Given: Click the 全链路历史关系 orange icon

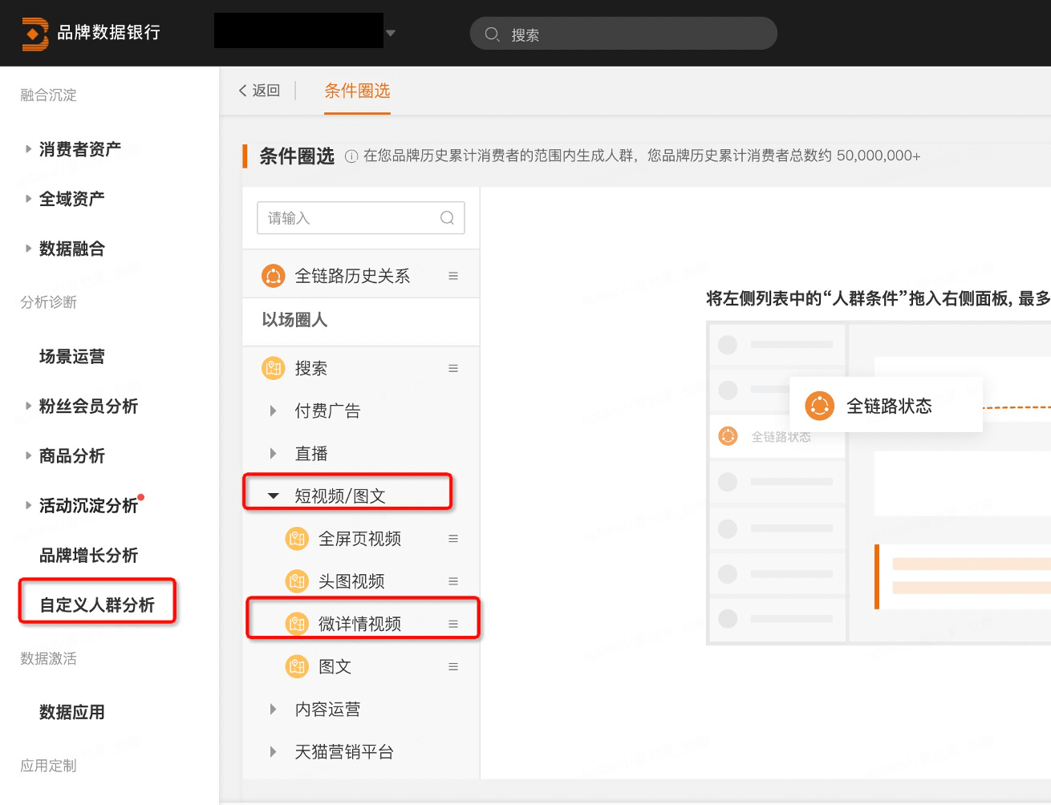Looking at the screenshot, I should [x=274, y=277].
